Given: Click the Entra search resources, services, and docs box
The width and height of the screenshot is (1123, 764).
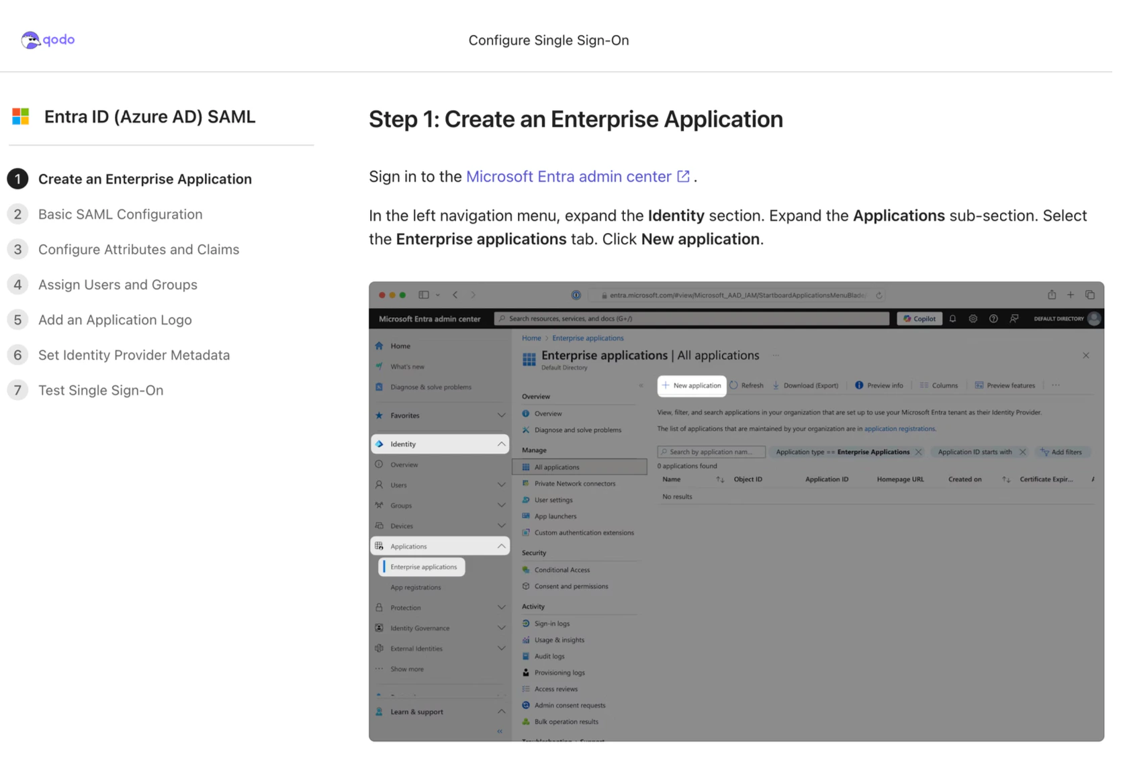Looking at the screenshot, I should click(692, 319).
